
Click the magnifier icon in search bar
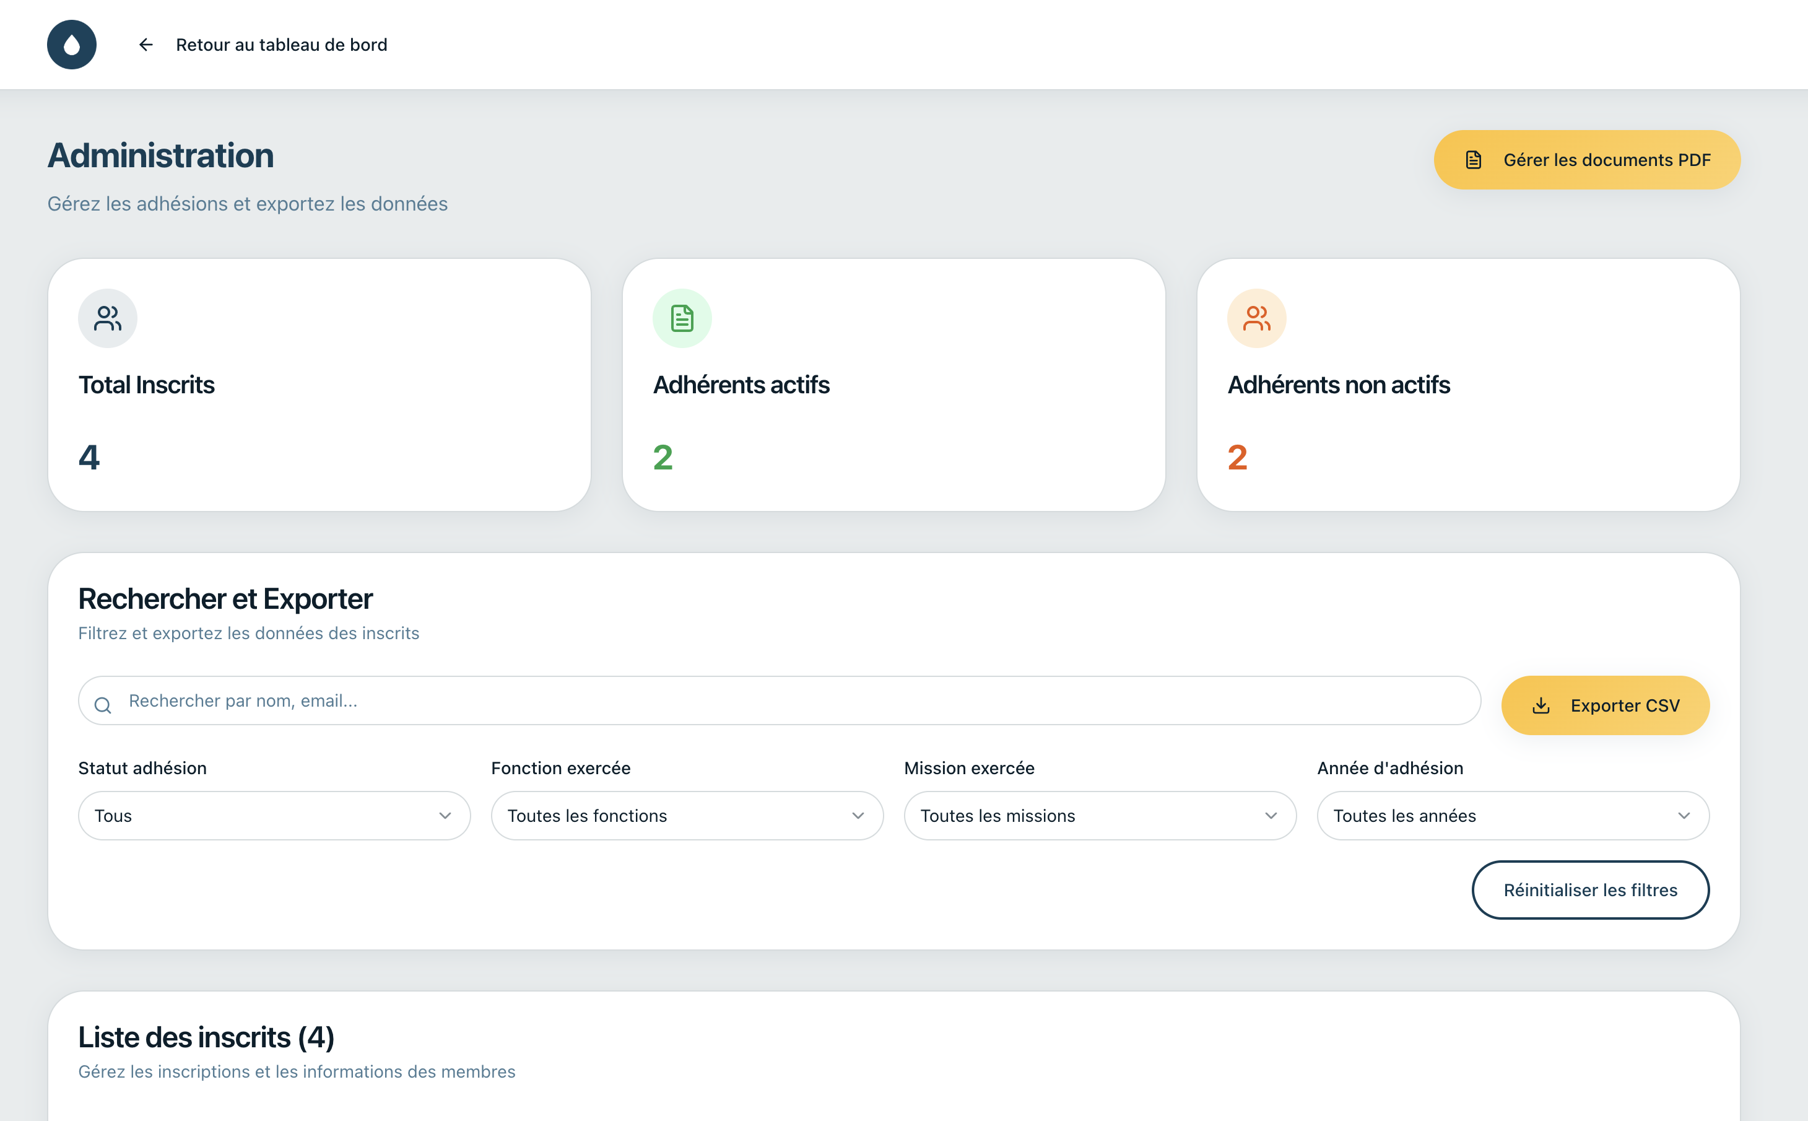click(103, 705)
